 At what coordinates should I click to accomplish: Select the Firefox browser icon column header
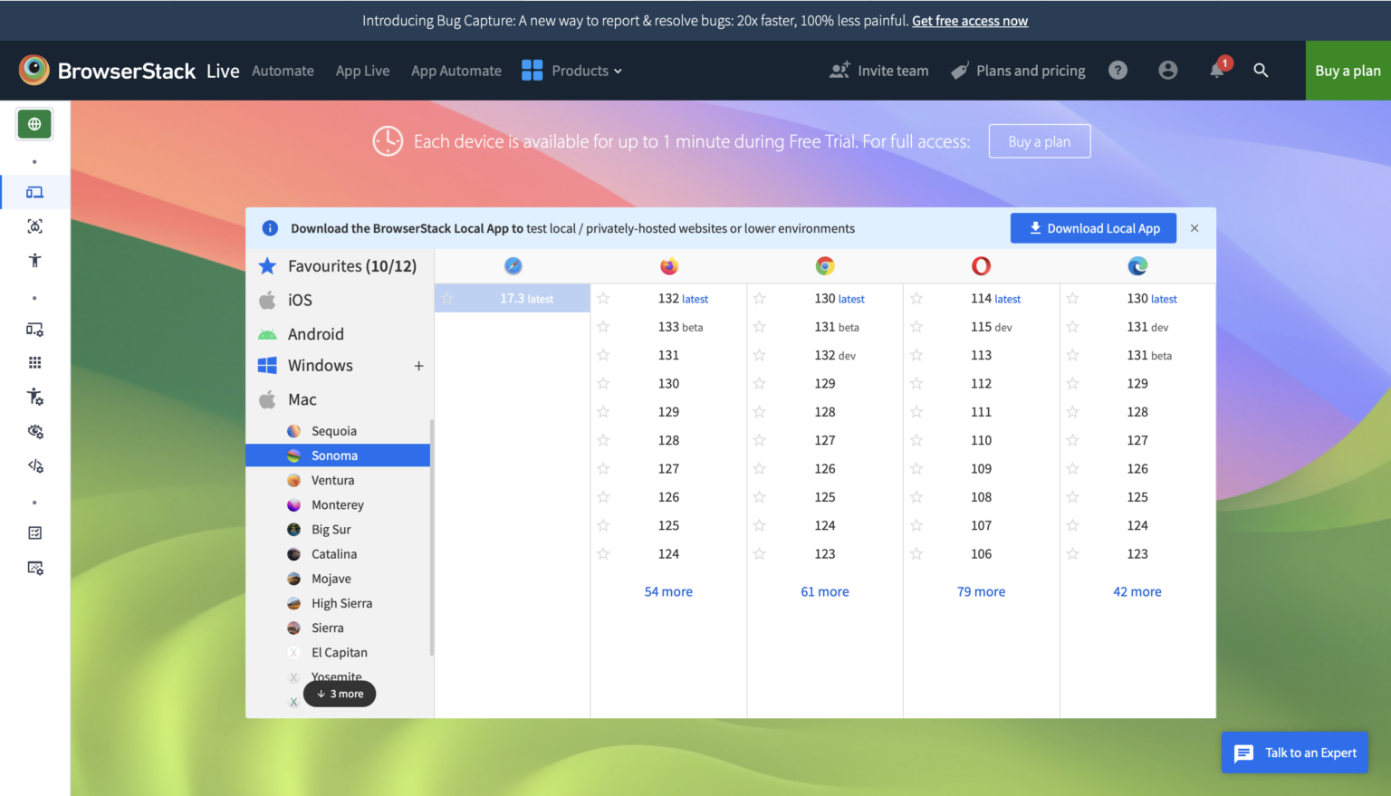coord(669,266)
